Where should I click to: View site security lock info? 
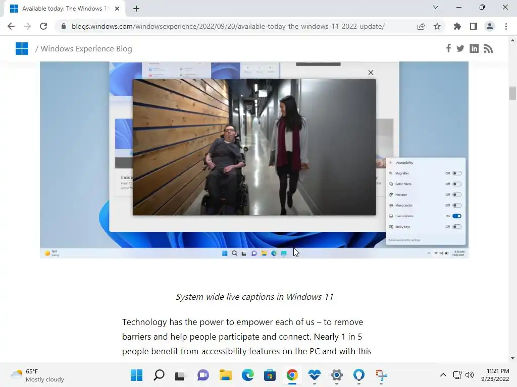click(x=64, y=26)
